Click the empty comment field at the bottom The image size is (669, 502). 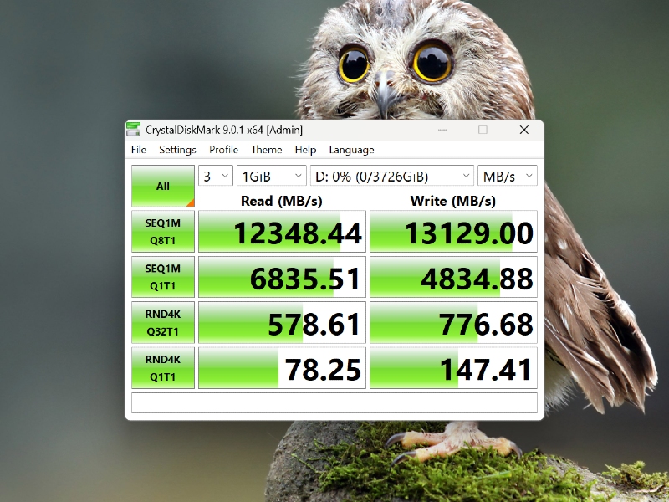pyautogui.click(x=334, y=403)
